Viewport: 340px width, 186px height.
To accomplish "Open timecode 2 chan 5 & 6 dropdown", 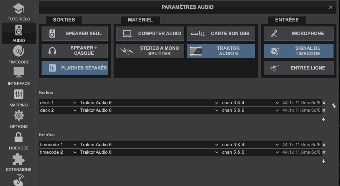I will (x=251, y=152).
